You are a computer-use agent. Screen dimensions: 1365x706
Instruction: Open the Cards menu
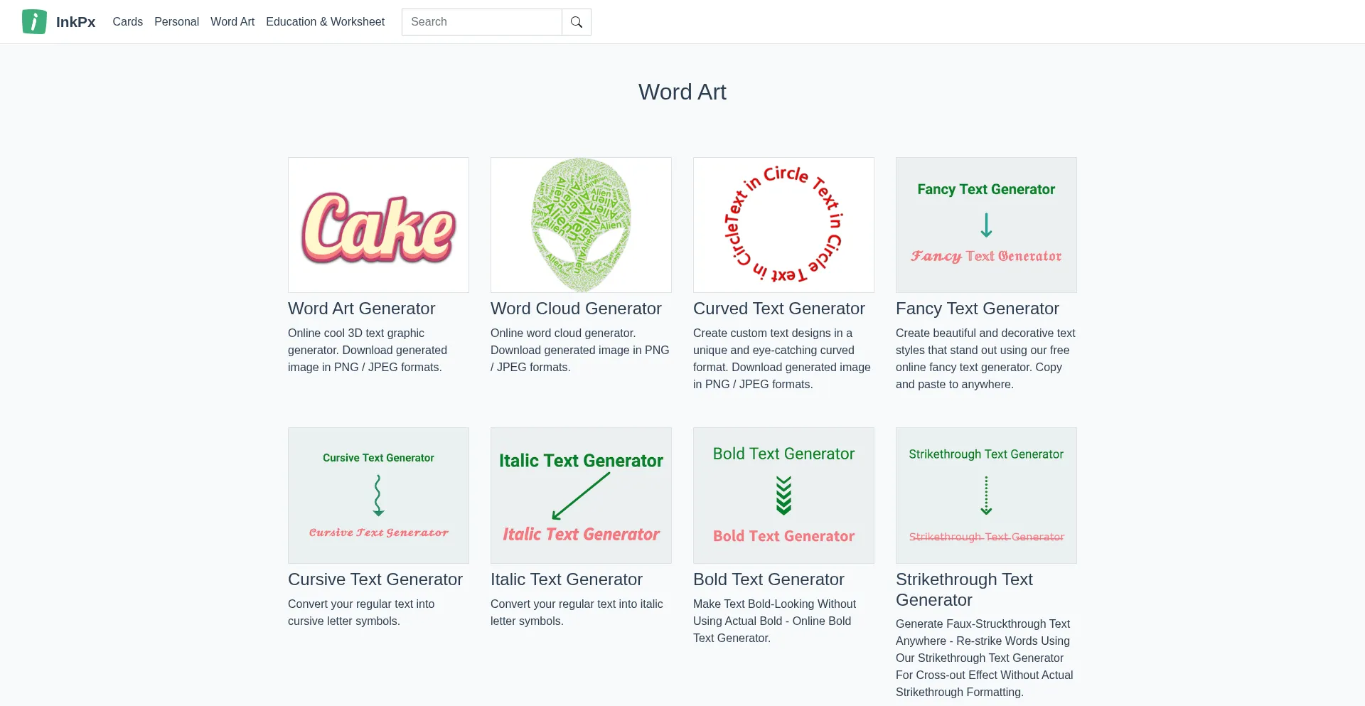[x=127, y=22]
